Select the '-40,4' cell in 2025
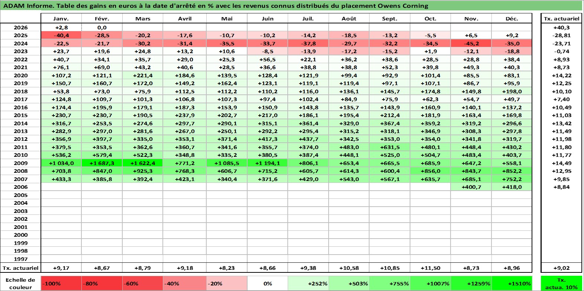 [x=61, y=35]
